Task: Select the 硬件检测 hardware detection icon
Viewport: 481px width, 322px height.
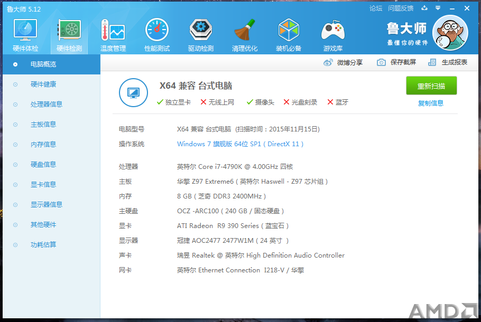Action: [69, 35]
